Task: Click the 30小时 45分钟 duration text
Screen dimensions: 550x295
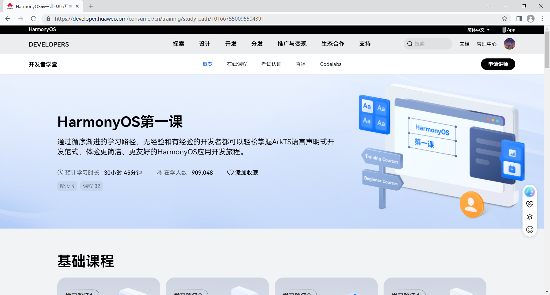Action: tap(123, 173)
